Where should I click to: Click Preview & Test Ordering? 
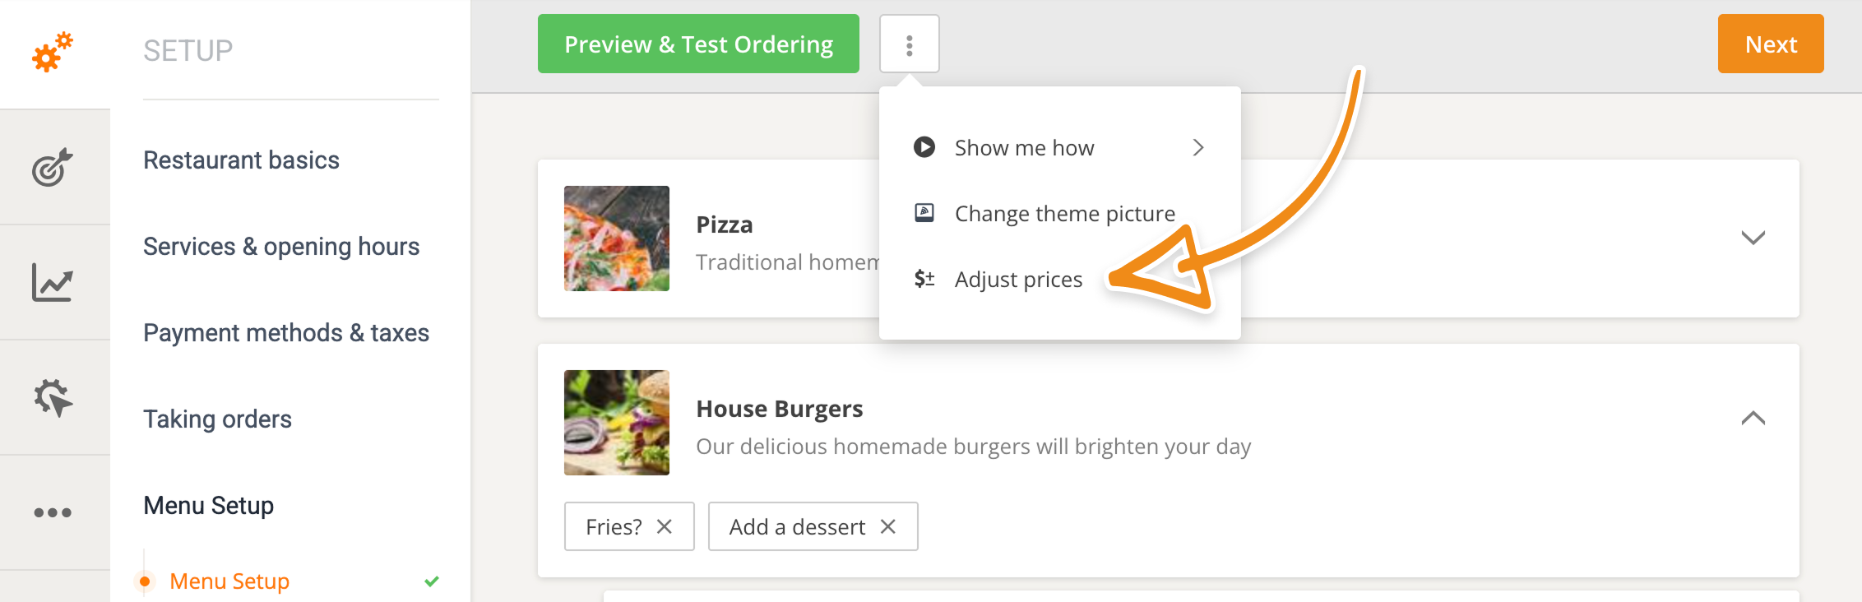point(697,44)
